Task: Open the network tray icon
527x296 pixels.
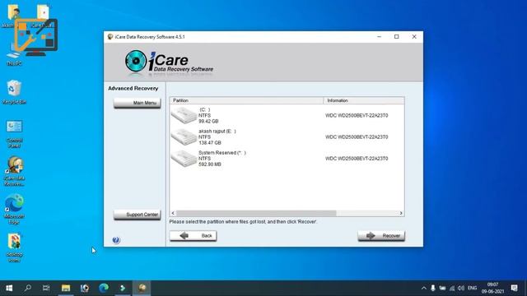Action: [x=452, y=288]
